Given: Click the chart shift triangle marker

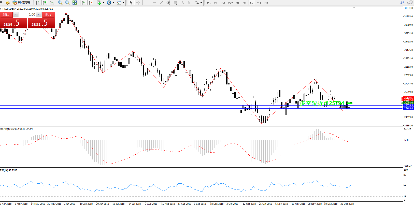Looking at the screenshot, I should coord(354,8).
